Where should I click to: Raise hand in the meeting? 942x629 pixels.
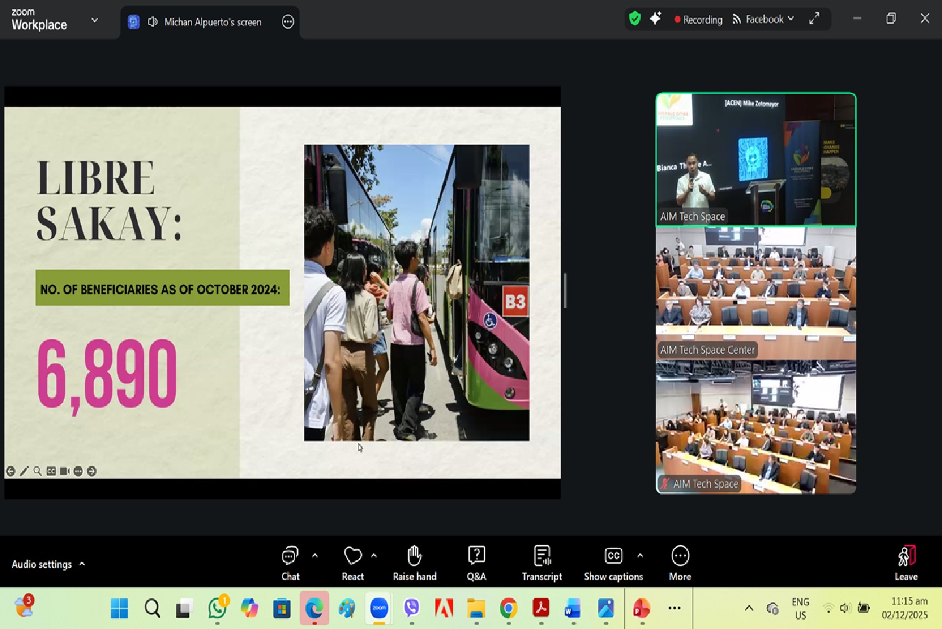(x=414, y=562)
